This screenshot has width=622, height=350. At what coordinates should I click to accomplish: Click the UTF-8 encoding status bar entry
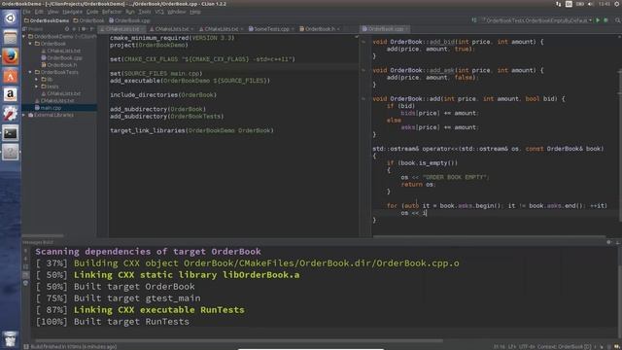527,347
